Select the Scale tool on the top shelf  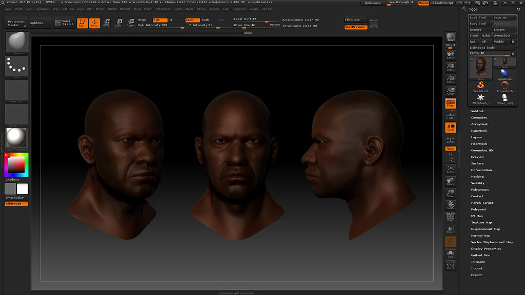(x=118, y=23)
